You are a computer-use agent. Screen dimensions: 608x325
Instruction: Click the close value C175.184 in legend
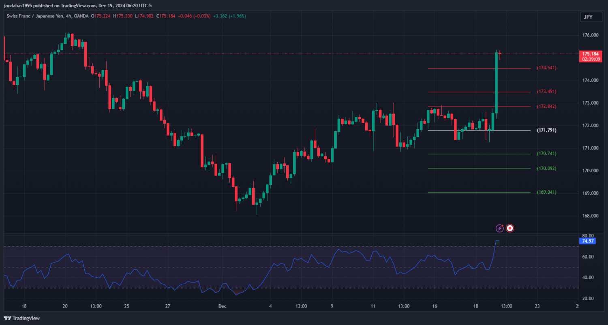(x=166, y=16)
